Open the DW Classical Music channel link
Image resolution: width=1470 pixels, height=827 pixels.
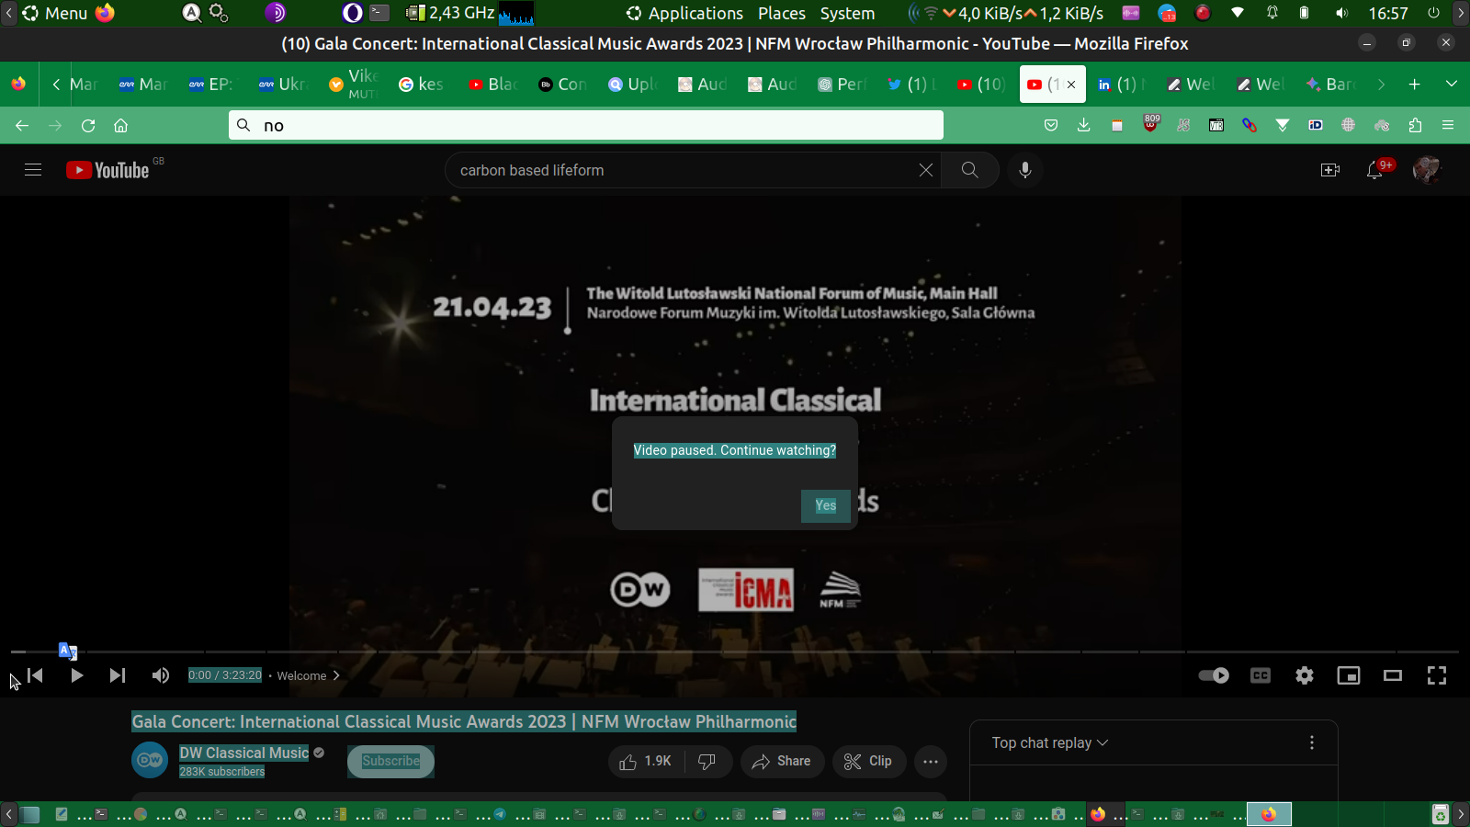pos(244,753)
